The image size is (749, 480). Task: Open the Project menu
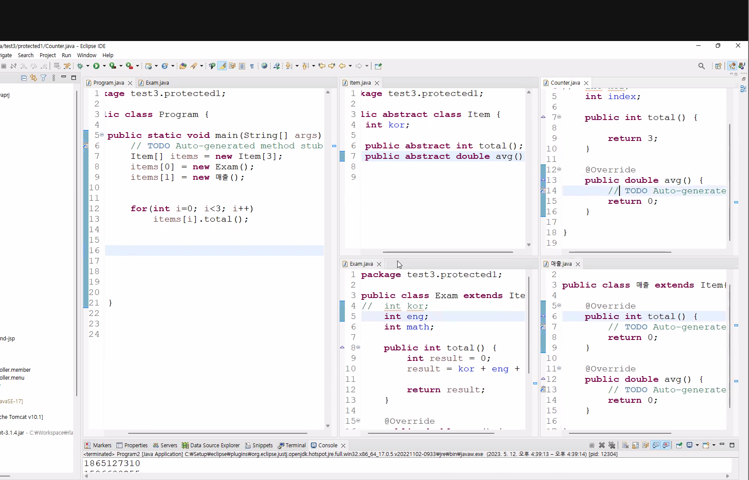(x=48, y=55)
